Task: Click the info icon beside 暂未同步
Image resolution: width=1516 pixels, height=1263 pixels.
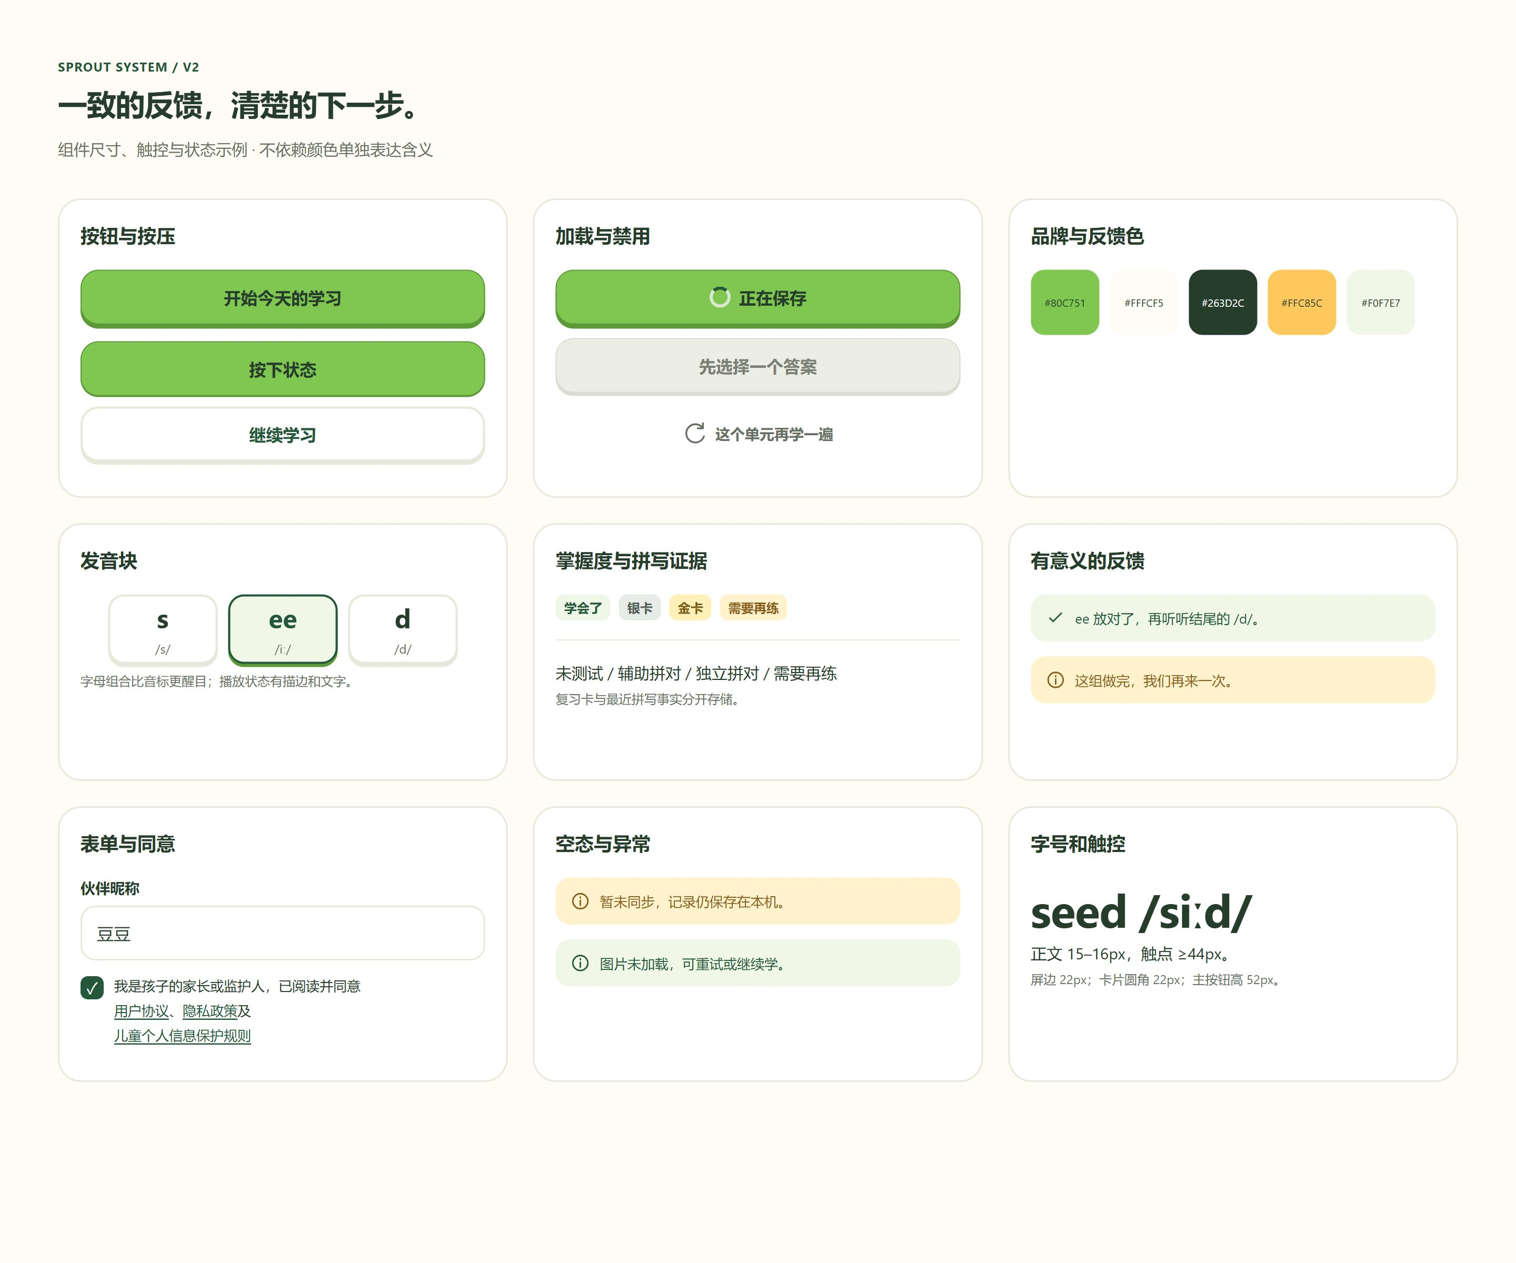Action: 581,901
